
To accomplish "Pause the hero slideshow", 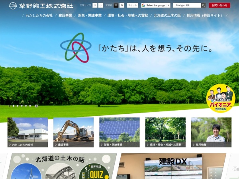I will tap(36, 106).
